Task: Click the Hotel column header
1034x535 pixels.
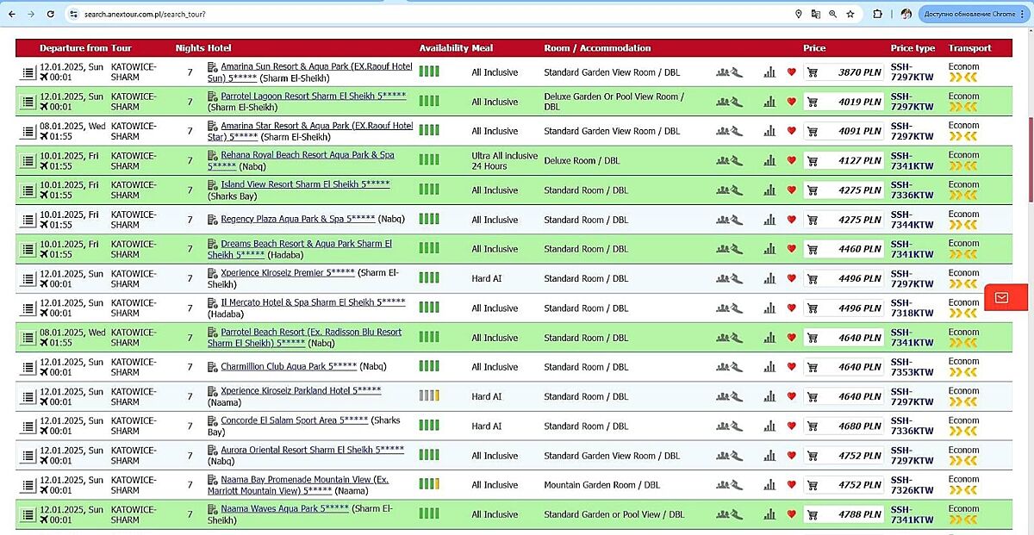Action: point(220,48)
